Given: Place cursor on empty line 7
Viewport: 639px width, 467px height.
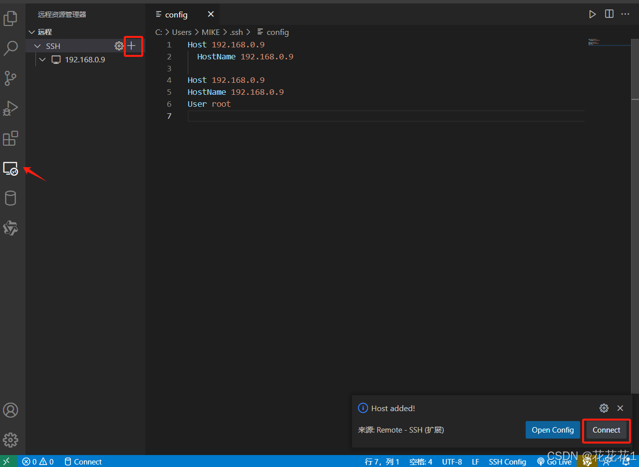Looking at the screenshot, I should [386, 116].
